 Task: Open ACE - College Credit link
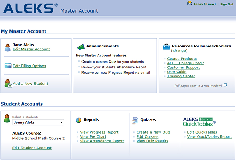pyautogui.click(x=186, y=63)
